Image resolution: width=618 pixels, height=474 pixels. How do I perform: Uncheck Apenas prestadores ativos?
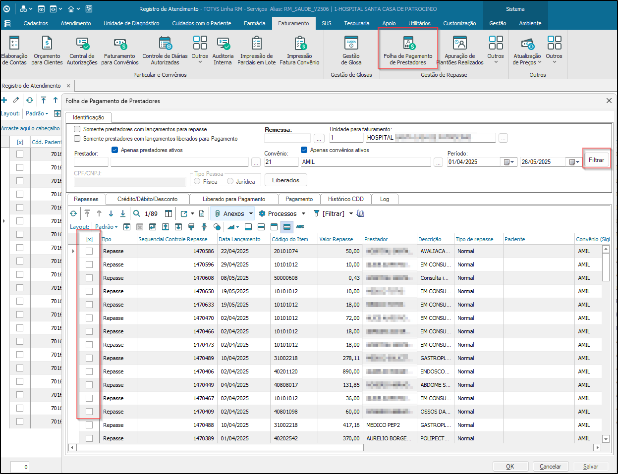tap(115, 150)
